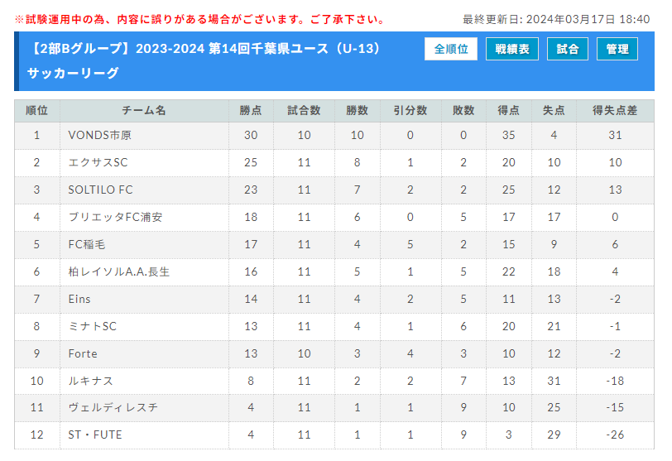Select the ブリエッタFC浦安 row
The height and width of the screenshot is (461, 672).
coord(334,217)
